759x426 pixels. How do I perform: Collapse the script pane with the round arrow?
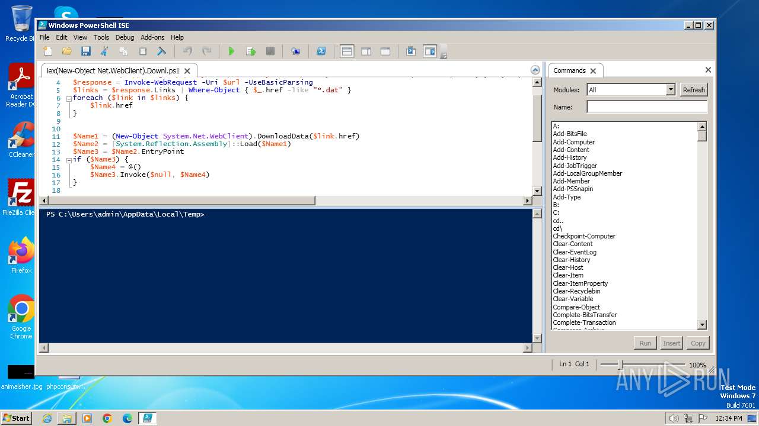pos(535,70)
